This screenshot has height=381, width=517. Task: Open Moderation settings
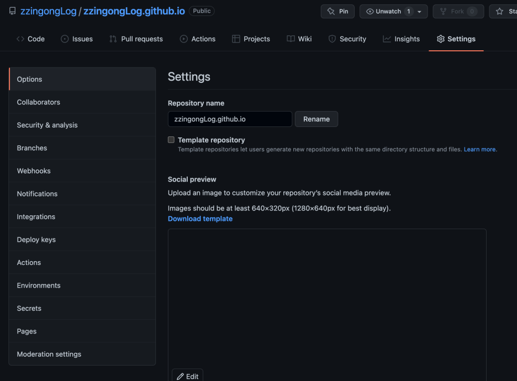click(82, 354)
